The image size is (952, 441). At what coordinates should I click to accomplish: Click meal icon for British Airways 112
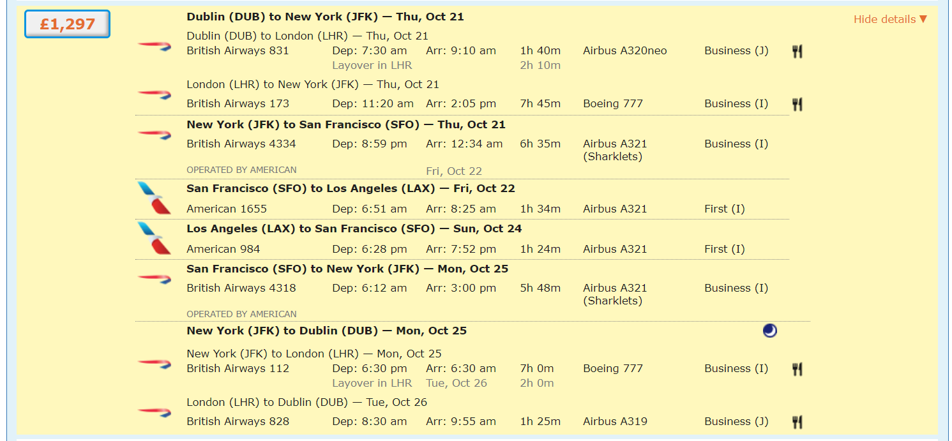point(797,369)
